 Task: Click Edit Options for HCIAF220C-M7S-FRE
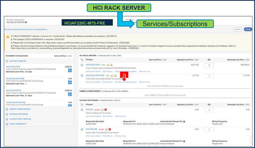[x=108, y=82]
